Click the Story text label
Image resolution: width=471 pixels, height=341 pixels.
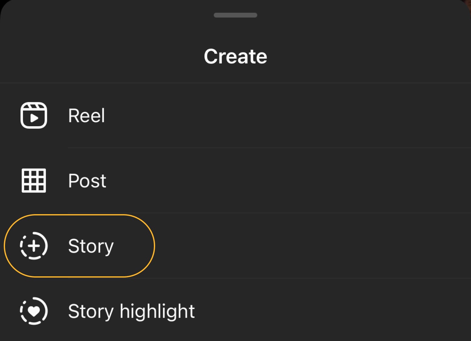tap(91, 246)
